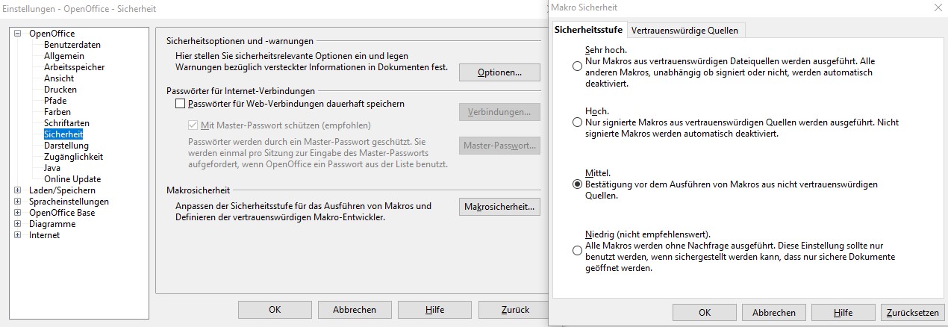Click Abbrechen in Makro Sicherheit dialog
Screen dimensions: 948x327
773,313
